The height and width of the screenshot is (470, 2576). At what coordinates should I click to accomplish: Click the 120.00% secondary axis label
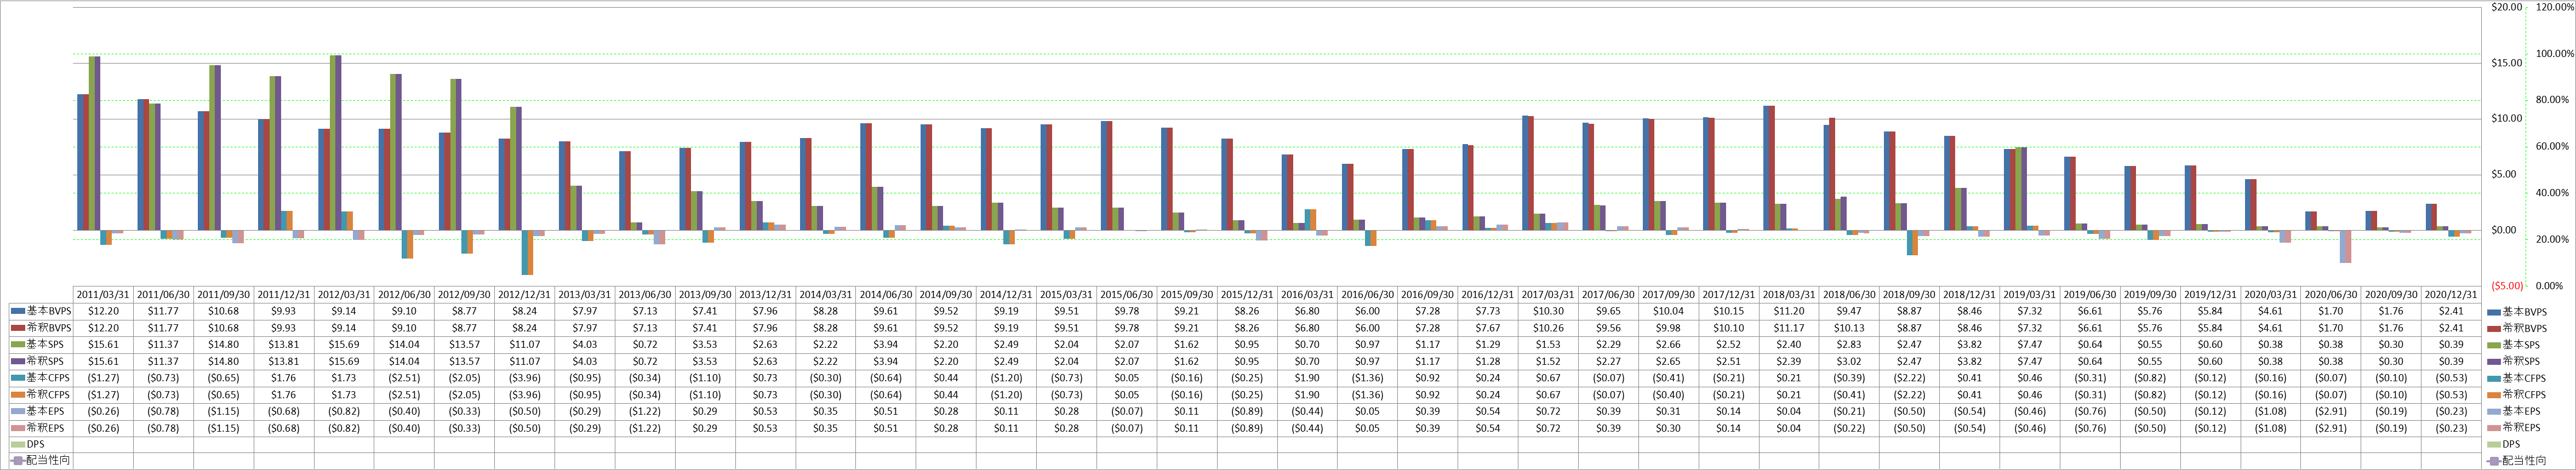tap(2556, 7)
